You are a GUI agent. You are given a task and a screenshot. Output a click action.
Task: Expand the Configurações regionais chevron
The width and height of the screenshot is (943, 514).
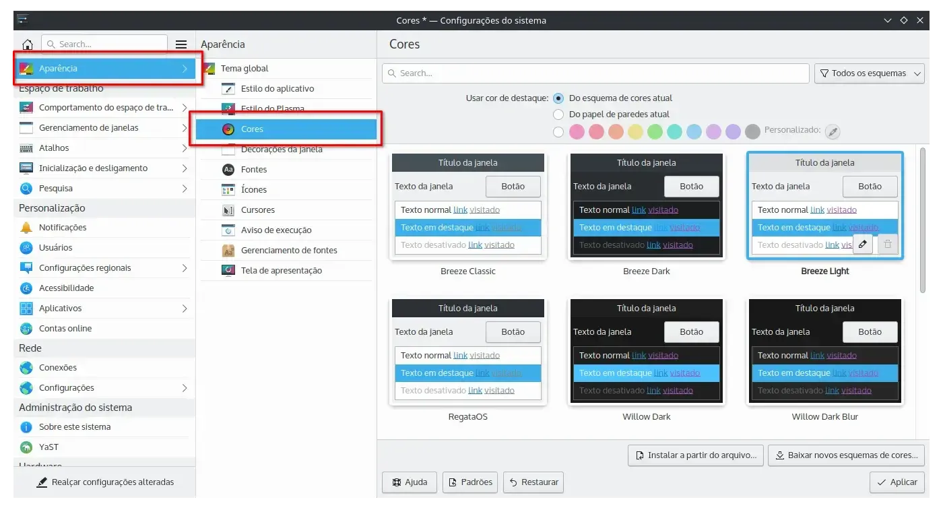click(x=185, y=268)
